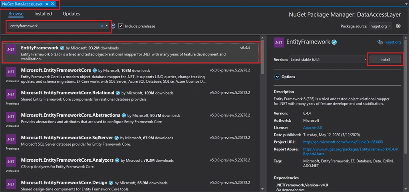Refresh the package search results
The image size is (409, 192).
point(113,26)
